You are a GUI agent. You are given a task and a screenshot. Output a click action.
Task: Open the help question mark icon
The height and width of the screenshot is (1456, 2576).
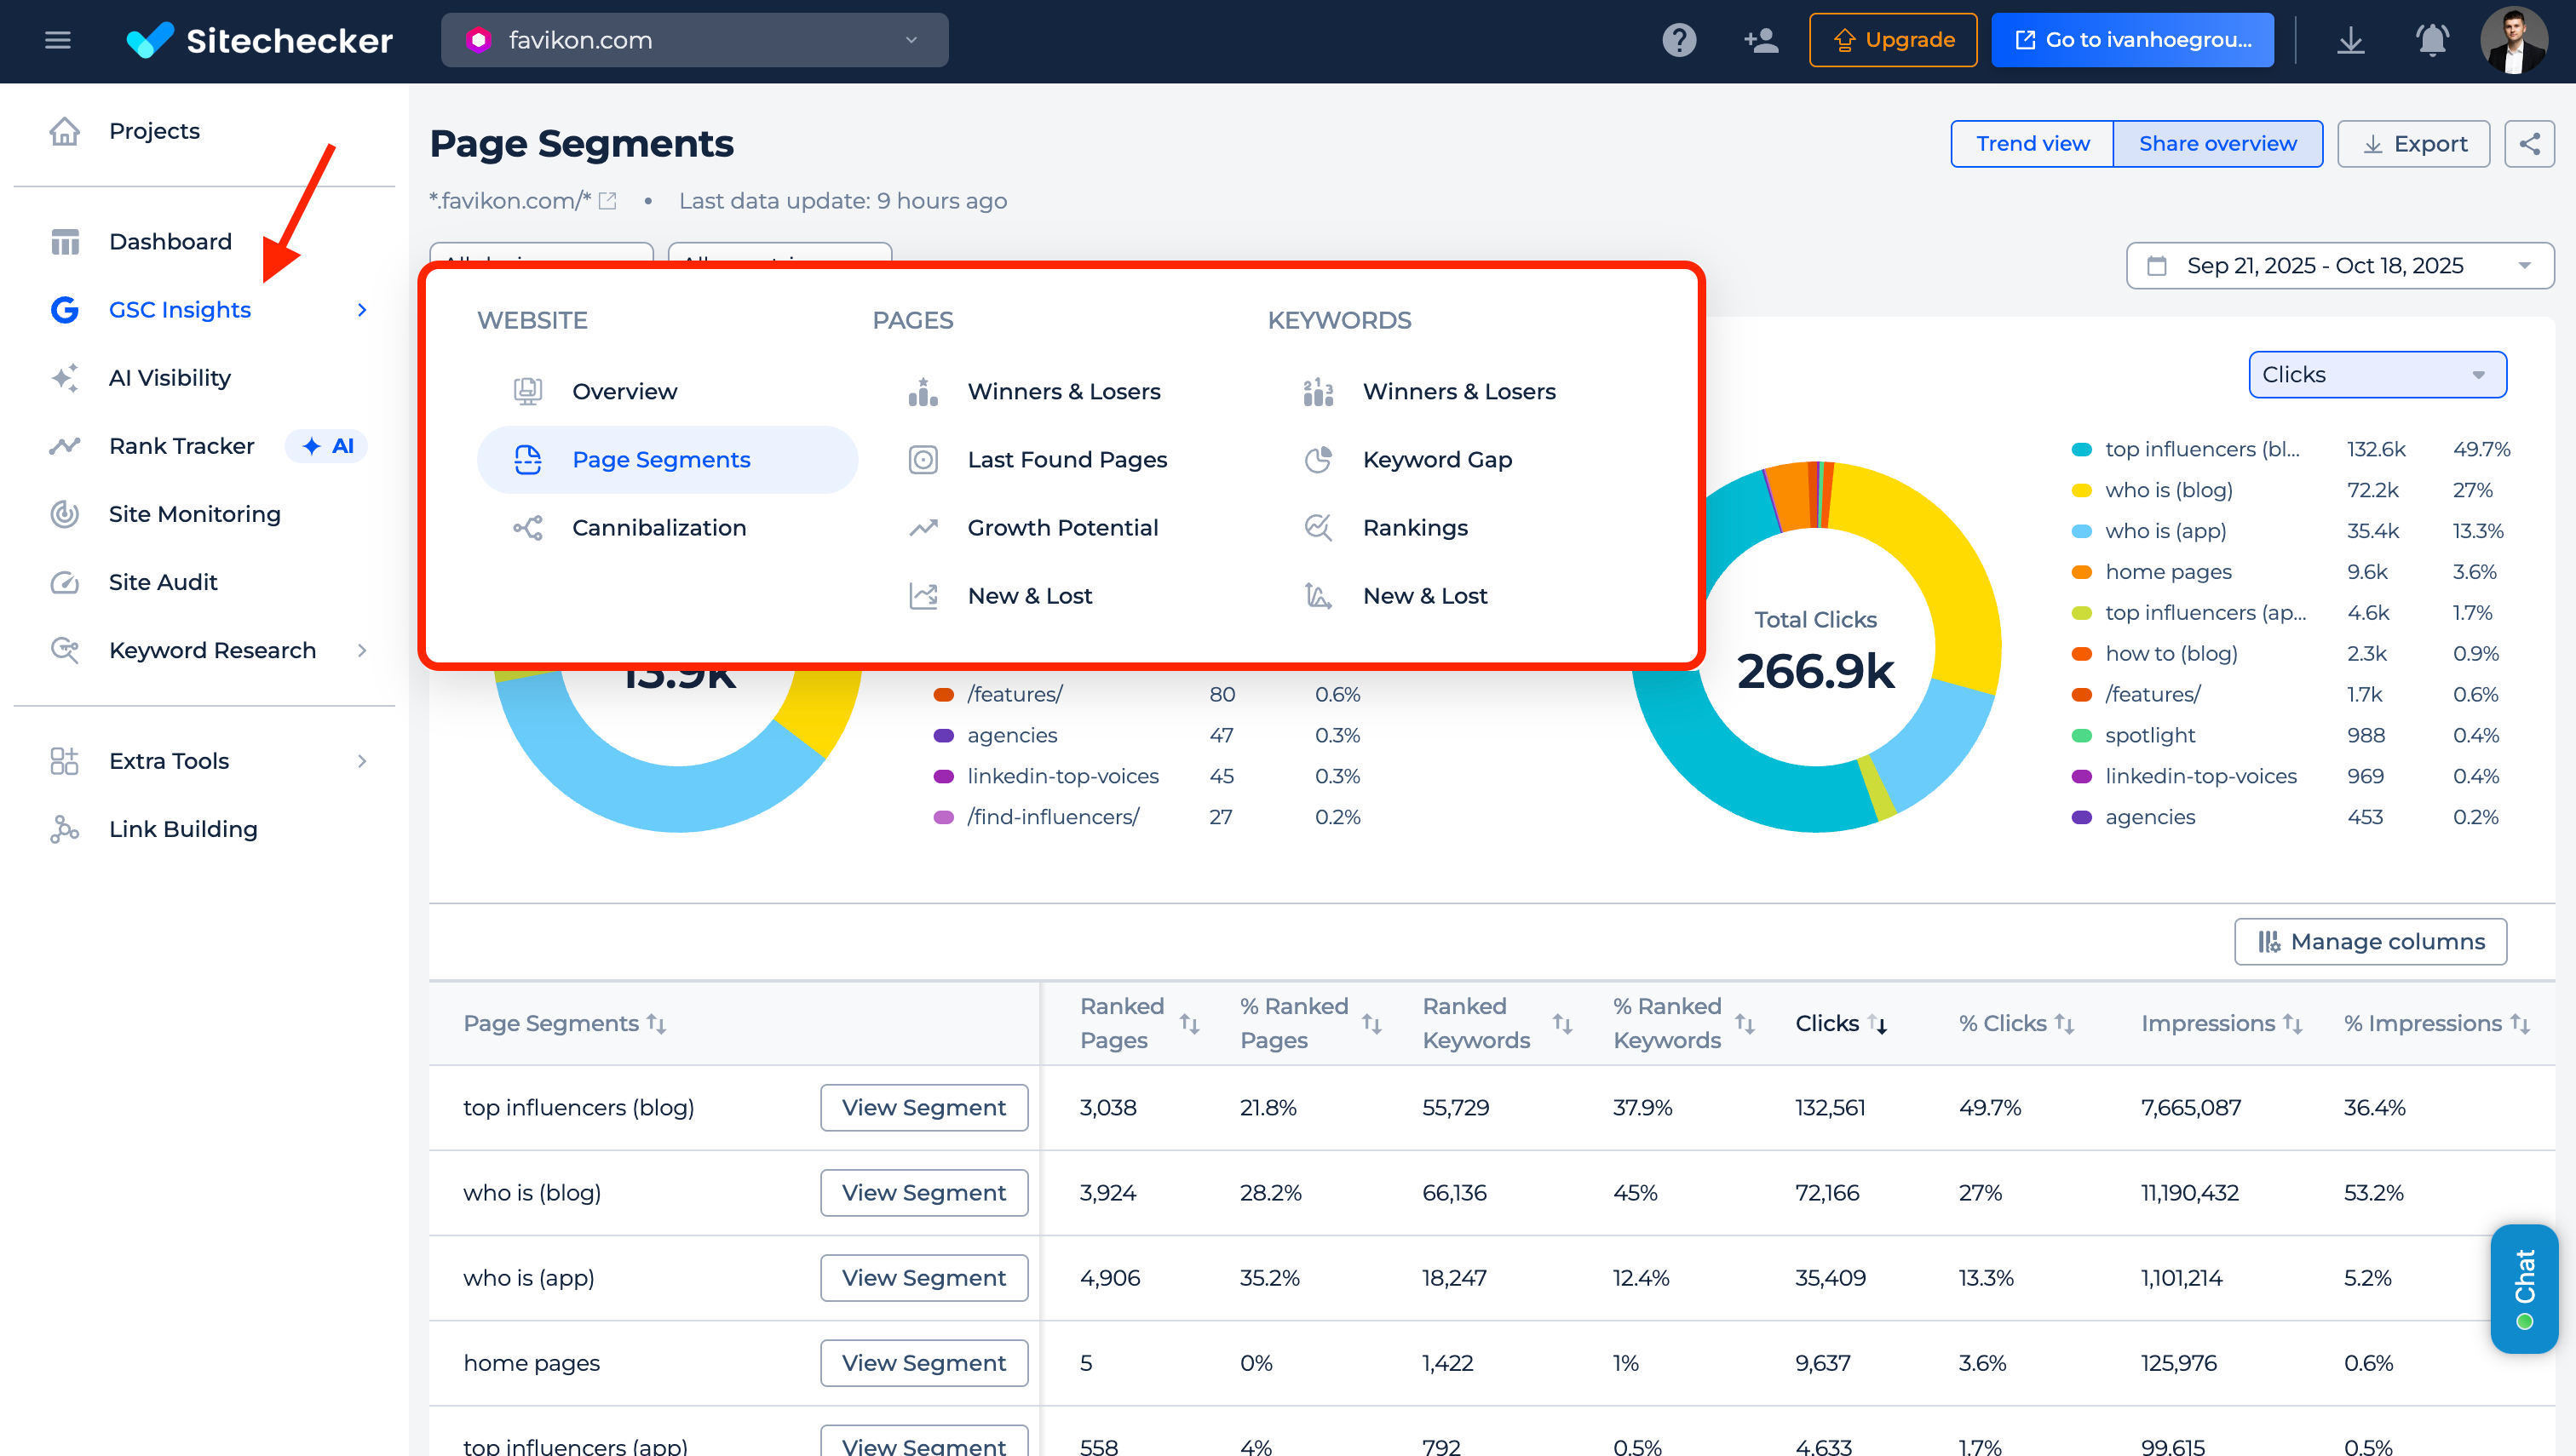click(x=1679, y=40)
